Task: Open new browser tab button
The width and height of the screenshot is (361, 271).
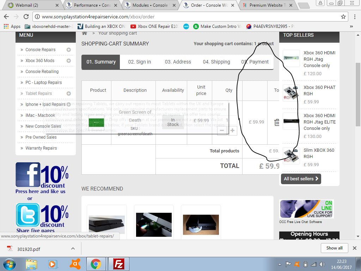Action: pos(304,6)
